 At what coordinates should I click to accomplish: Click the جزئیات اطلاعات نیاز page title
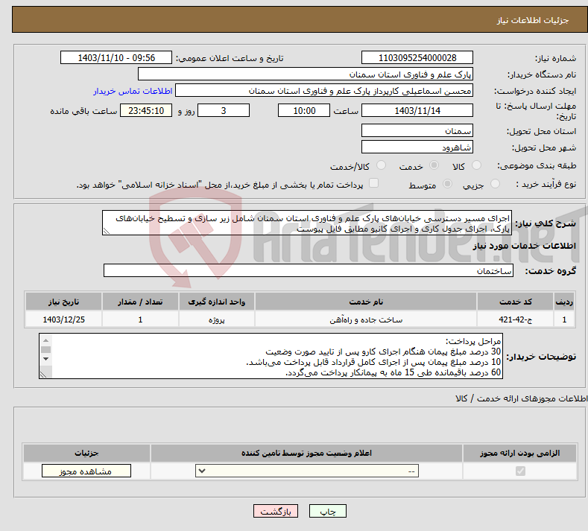click(533, 20)
